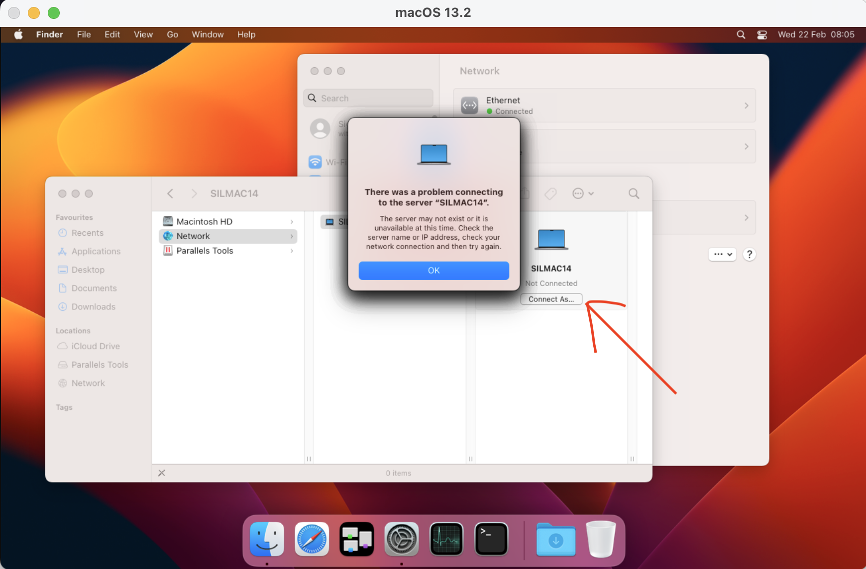Image resolution: width=866 pixels, height=569 pixels.
Task: Click the Locations heading in the sidebar
Action: (x=73, y=331)
